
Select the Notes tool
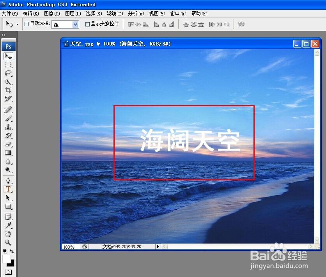[x=8, y=217]
